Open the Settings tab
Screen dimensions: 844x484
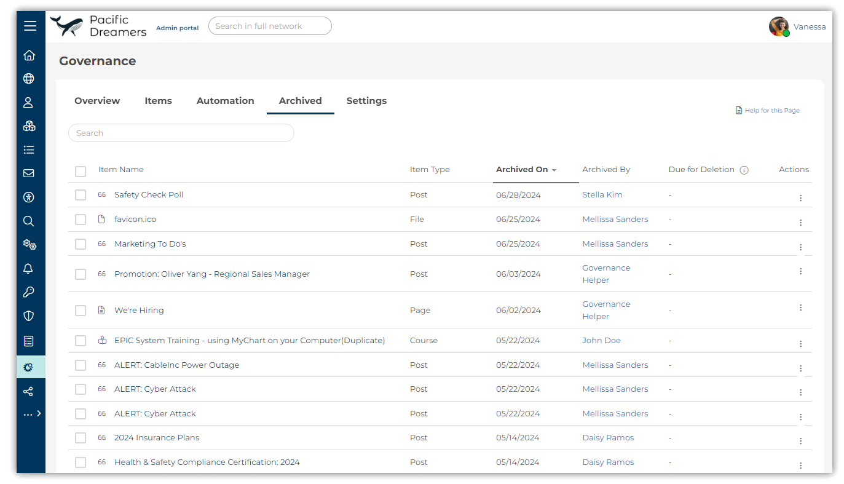[x=366, y=101]
